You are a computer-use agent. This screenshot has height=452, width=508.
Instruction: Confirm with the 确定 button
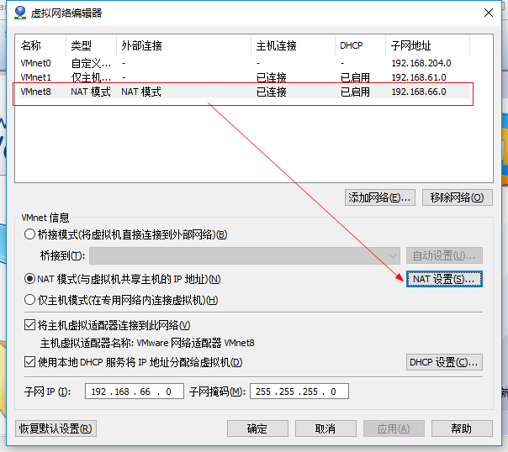pyautogui.click(x=257, y=428)
